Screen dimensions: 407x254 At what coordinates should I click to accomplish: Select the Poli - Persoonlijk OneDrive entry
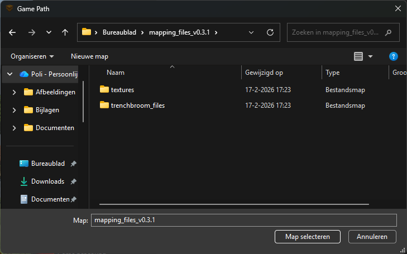coord(48,74)
